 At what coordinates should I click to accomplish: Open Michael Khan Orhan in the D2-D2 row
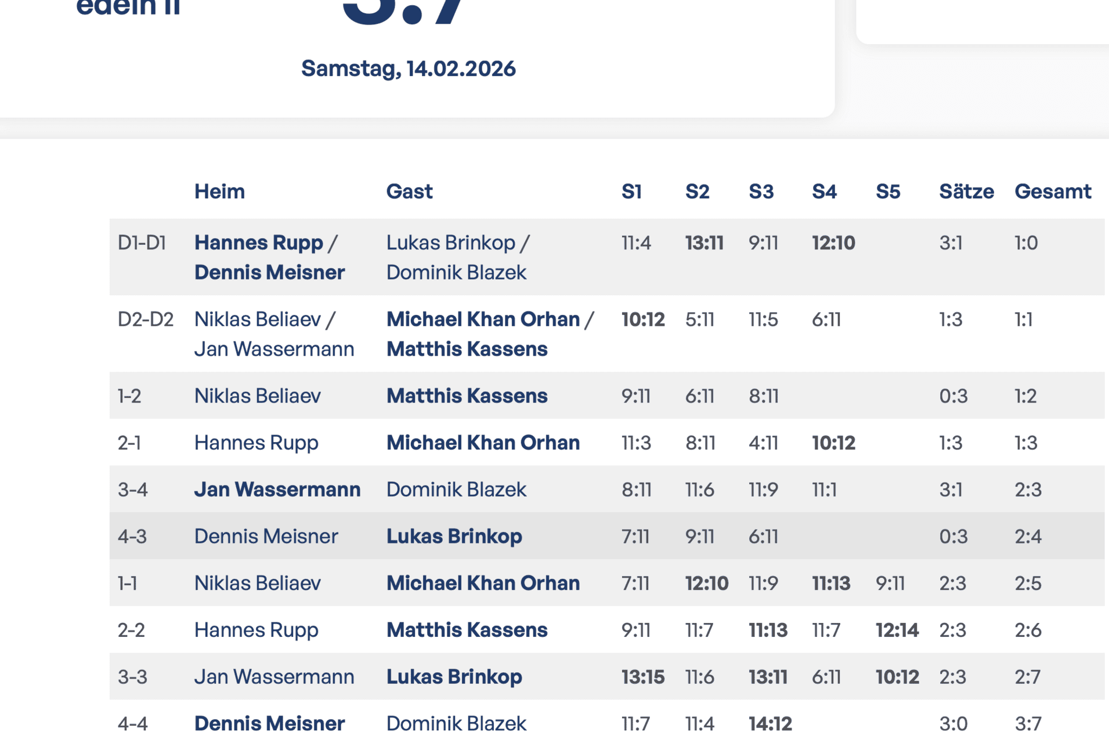(483, 319)
